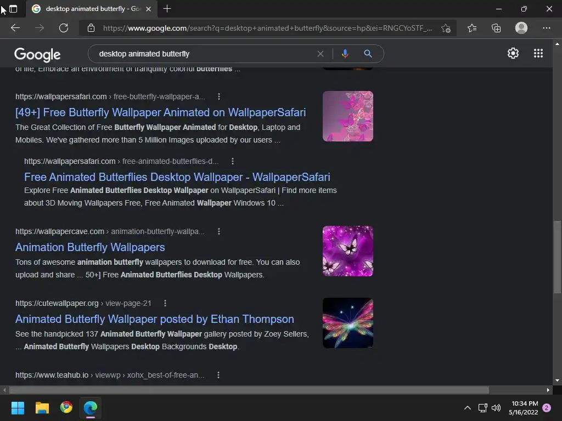Open options for cutewallpaper.org result
Screen dimensions: 562x421
click(x=165, y=303)
